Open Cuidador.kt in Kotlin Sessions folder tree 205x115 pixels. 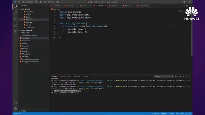click(x=26, y=41)
